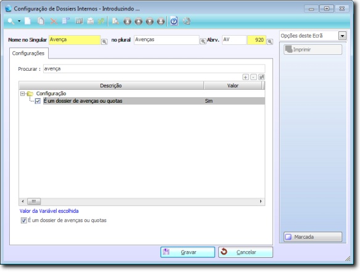
Task: Open 'Opções deste Ecrã' dropdown
Action: (x=342, y=36)
